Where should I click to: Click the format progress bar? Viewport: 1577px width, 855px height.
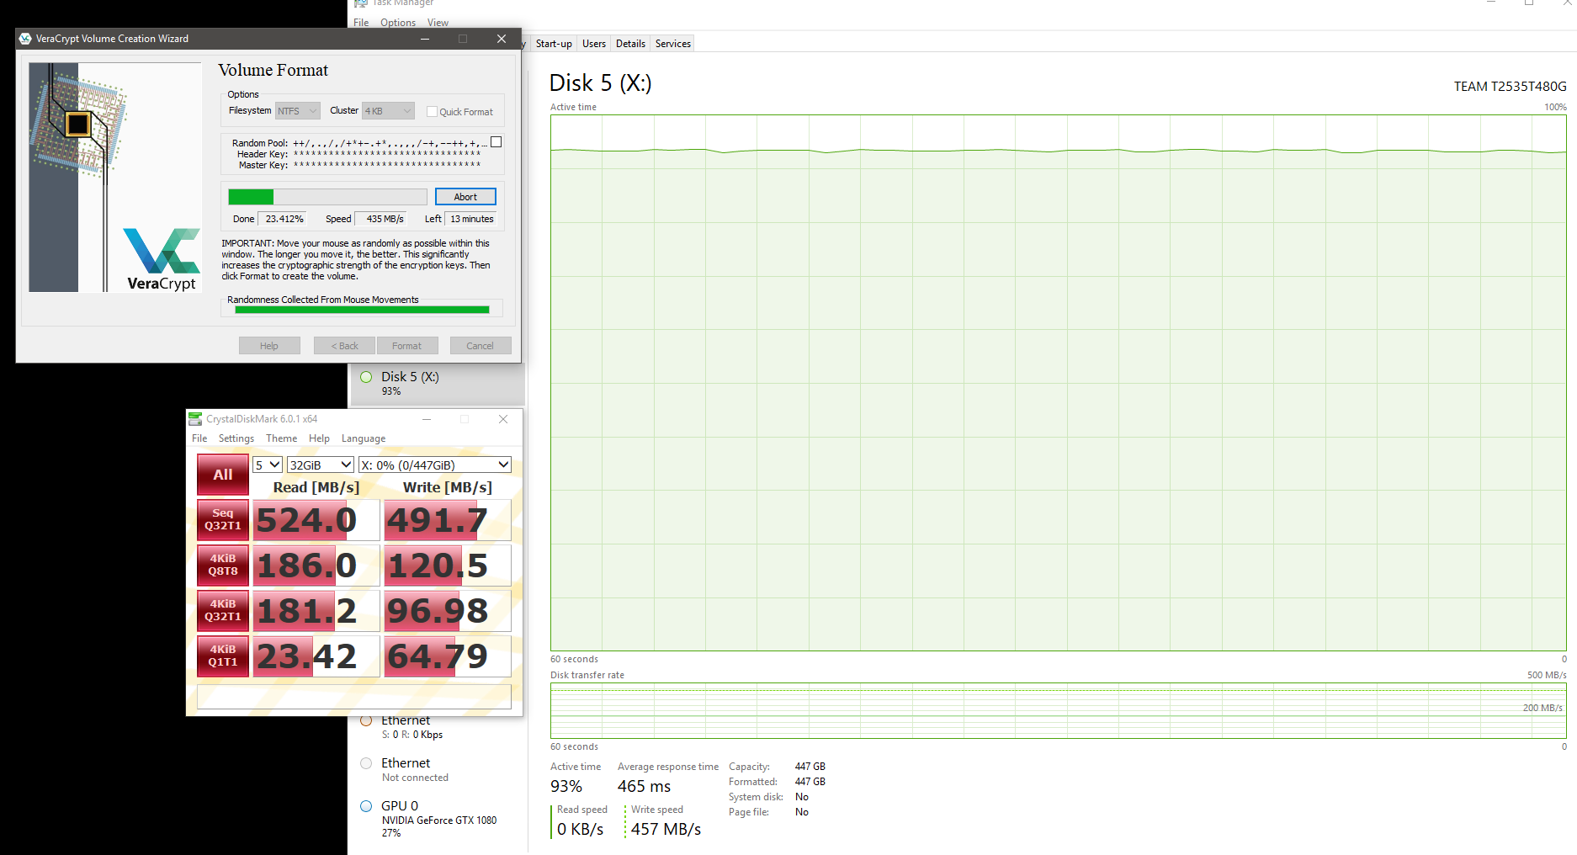pos(328,197)
